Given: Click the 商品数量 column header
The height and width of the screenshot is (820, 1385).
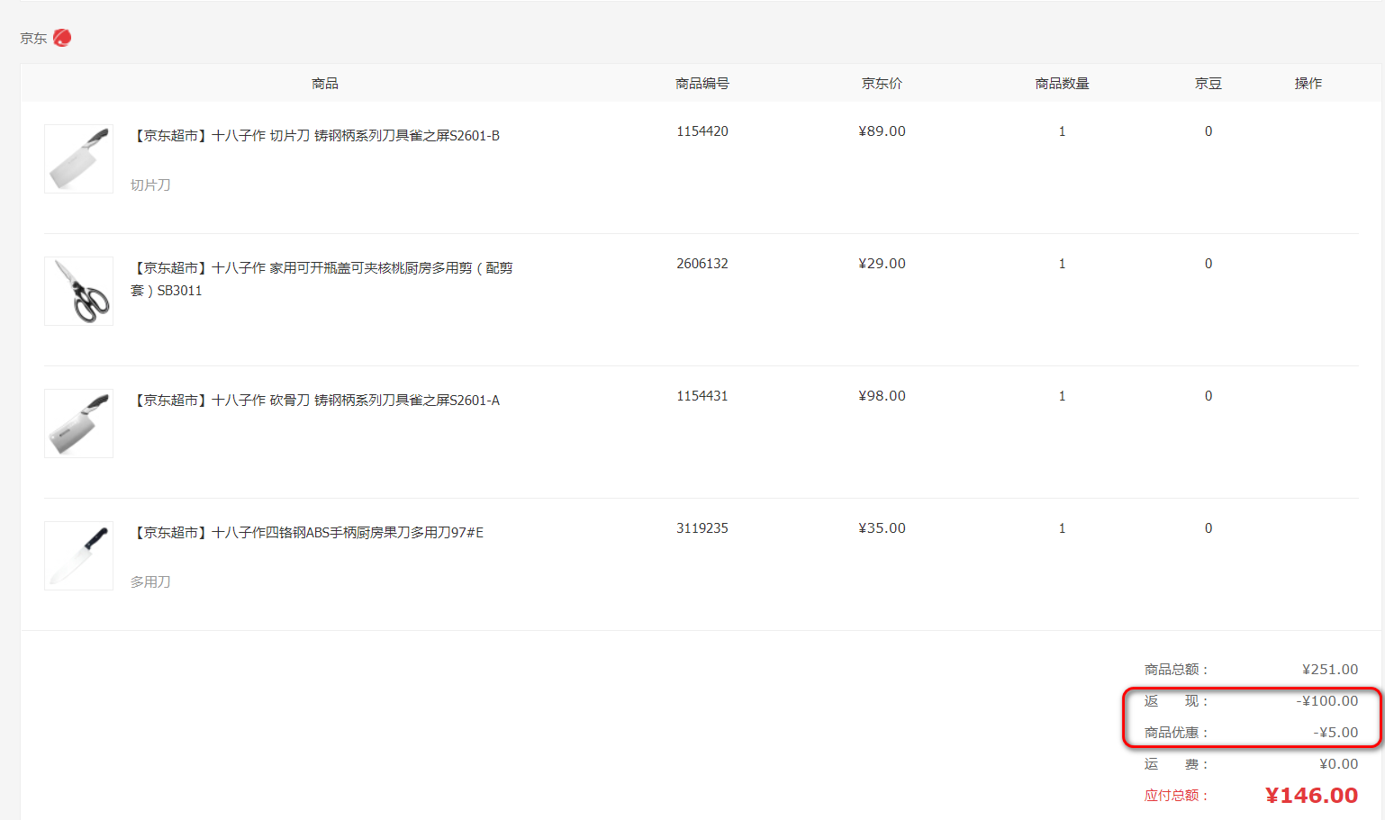Looking at the screenshot, I should pos(1062,84).
